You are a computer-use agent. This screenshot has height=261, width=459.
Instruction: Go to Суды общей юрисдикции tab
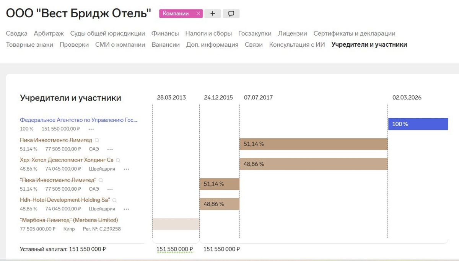click(108, 34)
